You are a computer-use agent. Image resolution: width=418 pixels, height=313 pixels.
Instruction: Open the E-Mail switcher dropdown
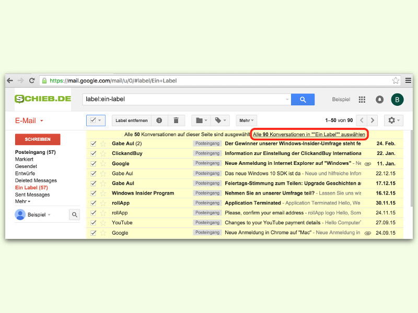coord(29,121)
